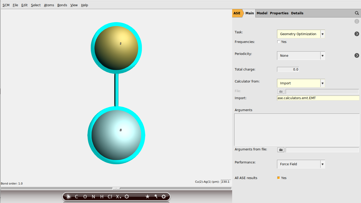The width and height of the screenshot is (361, 203).
Task: Open the Task dropdown
Action: [301, 34]
